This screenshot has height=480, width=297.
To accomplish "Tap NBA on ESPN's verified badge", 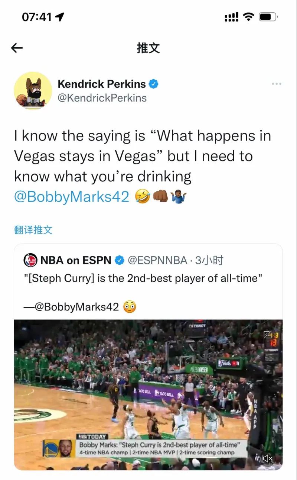I will click(x=119, y=260).
